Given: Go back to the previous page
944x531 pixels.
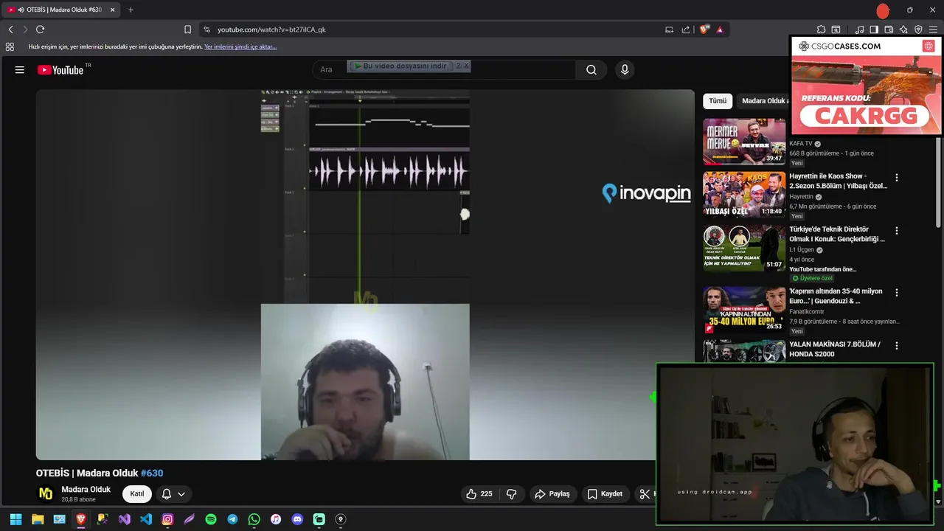Looking at the screenshot, I should point(10,29).
